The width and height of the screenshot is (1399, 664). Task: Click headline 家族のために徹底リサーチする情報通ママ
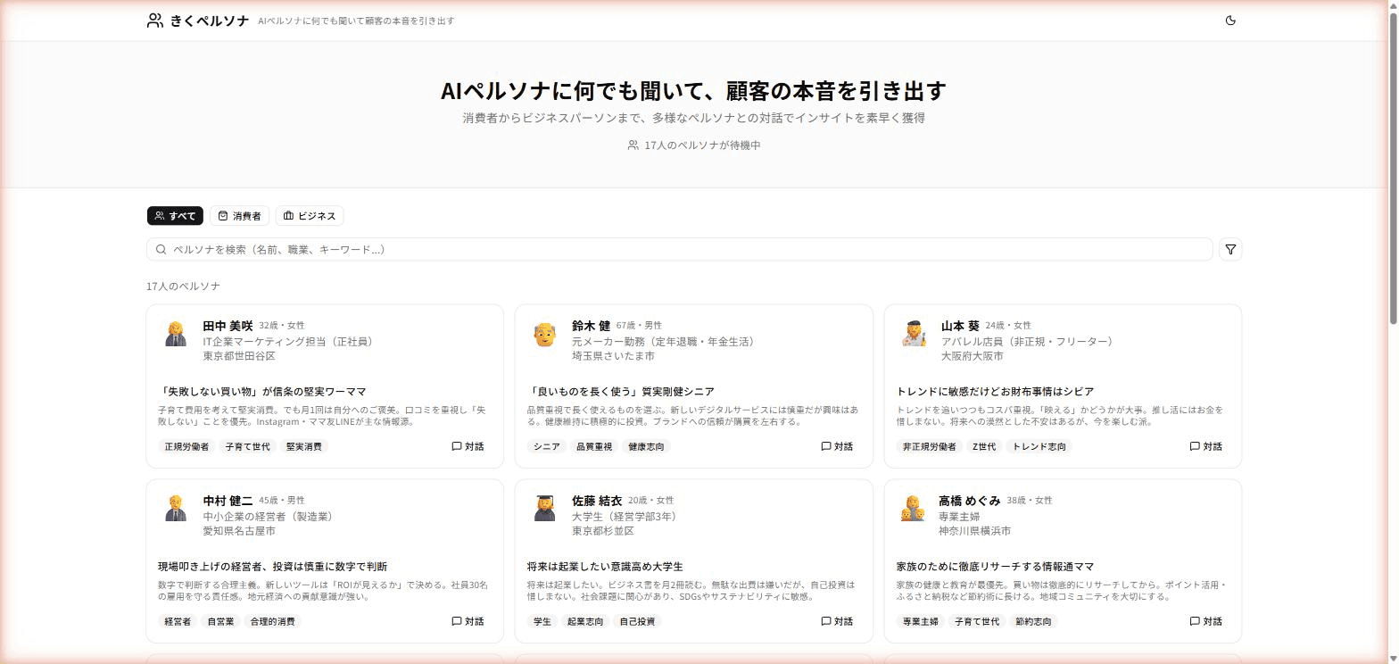coord(995,567)
